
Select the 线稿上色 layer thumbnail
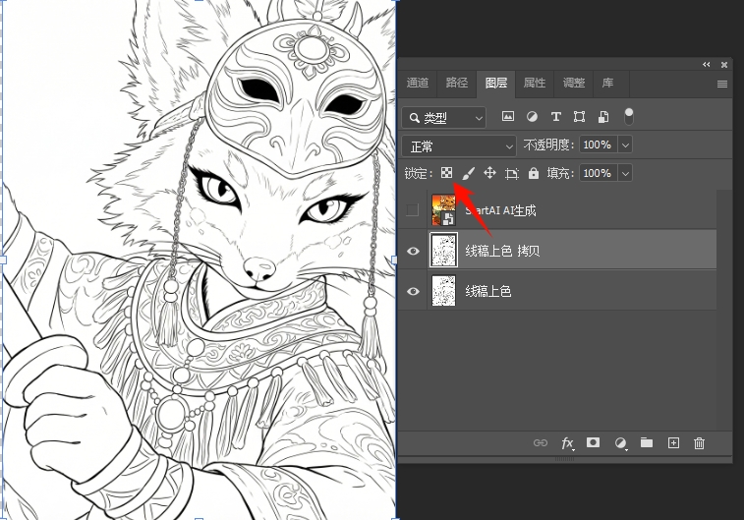(444, 292)
